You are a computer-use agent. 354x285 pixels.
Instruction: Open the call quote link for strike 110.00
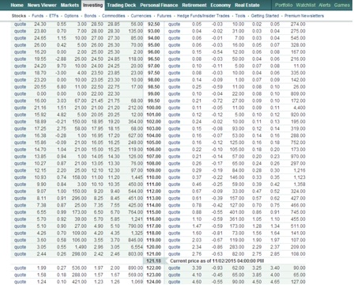pos(20,177)
